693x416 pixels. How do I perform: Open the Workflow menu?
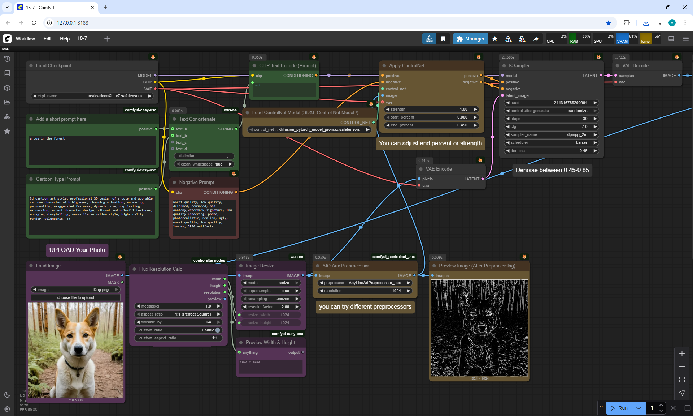point(25,39)
